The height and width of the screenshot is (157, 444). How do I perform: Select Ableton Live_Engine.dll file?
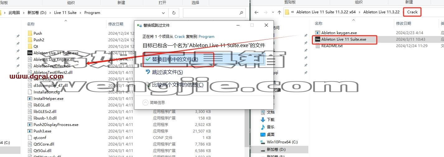(54, 59)
